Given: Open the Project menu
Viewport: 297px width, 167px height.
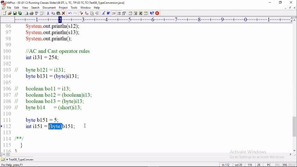Looking at the screenshot, I should 63,7.
